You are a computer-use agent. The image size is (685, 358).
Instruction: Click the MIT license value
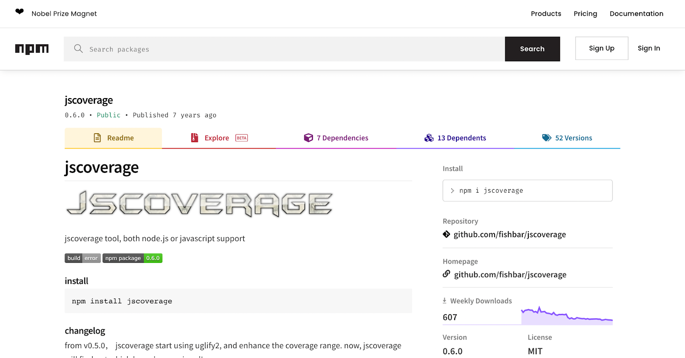[x=535, y=351]
